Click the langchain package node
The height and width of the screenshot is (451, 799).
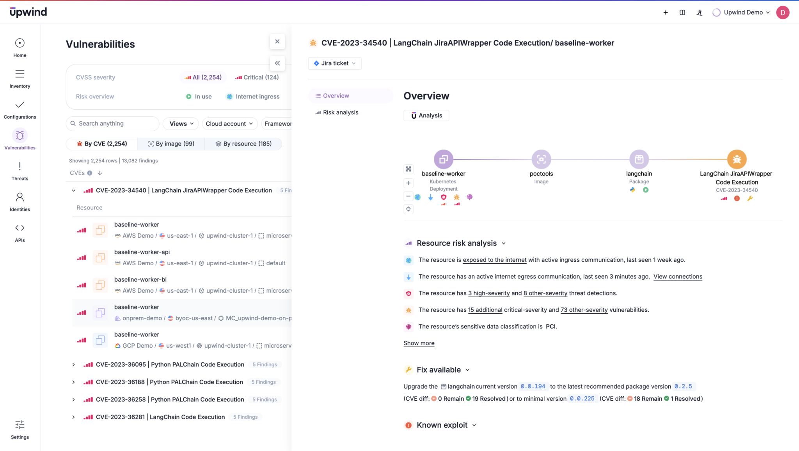(x=639, y=159)
